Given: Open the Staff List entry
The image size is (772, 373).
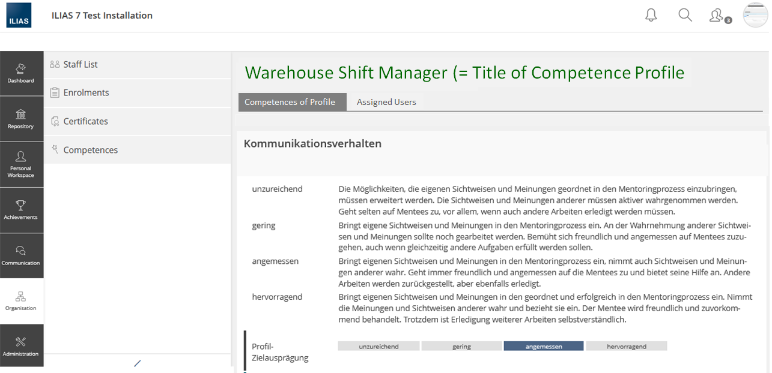Looking at the screenshot, I should [81, 65].
